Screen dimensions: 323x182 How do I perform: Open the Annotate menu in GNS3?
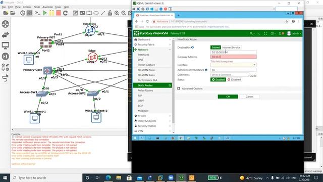[x=47, y=7]
